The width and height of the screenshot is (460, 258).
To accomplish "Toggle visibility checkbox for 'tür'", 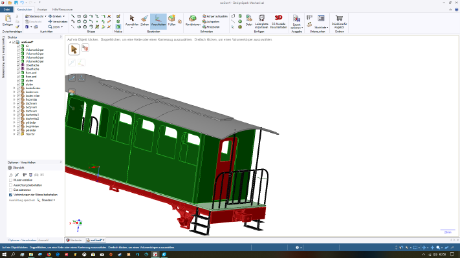I will [18, 46].
